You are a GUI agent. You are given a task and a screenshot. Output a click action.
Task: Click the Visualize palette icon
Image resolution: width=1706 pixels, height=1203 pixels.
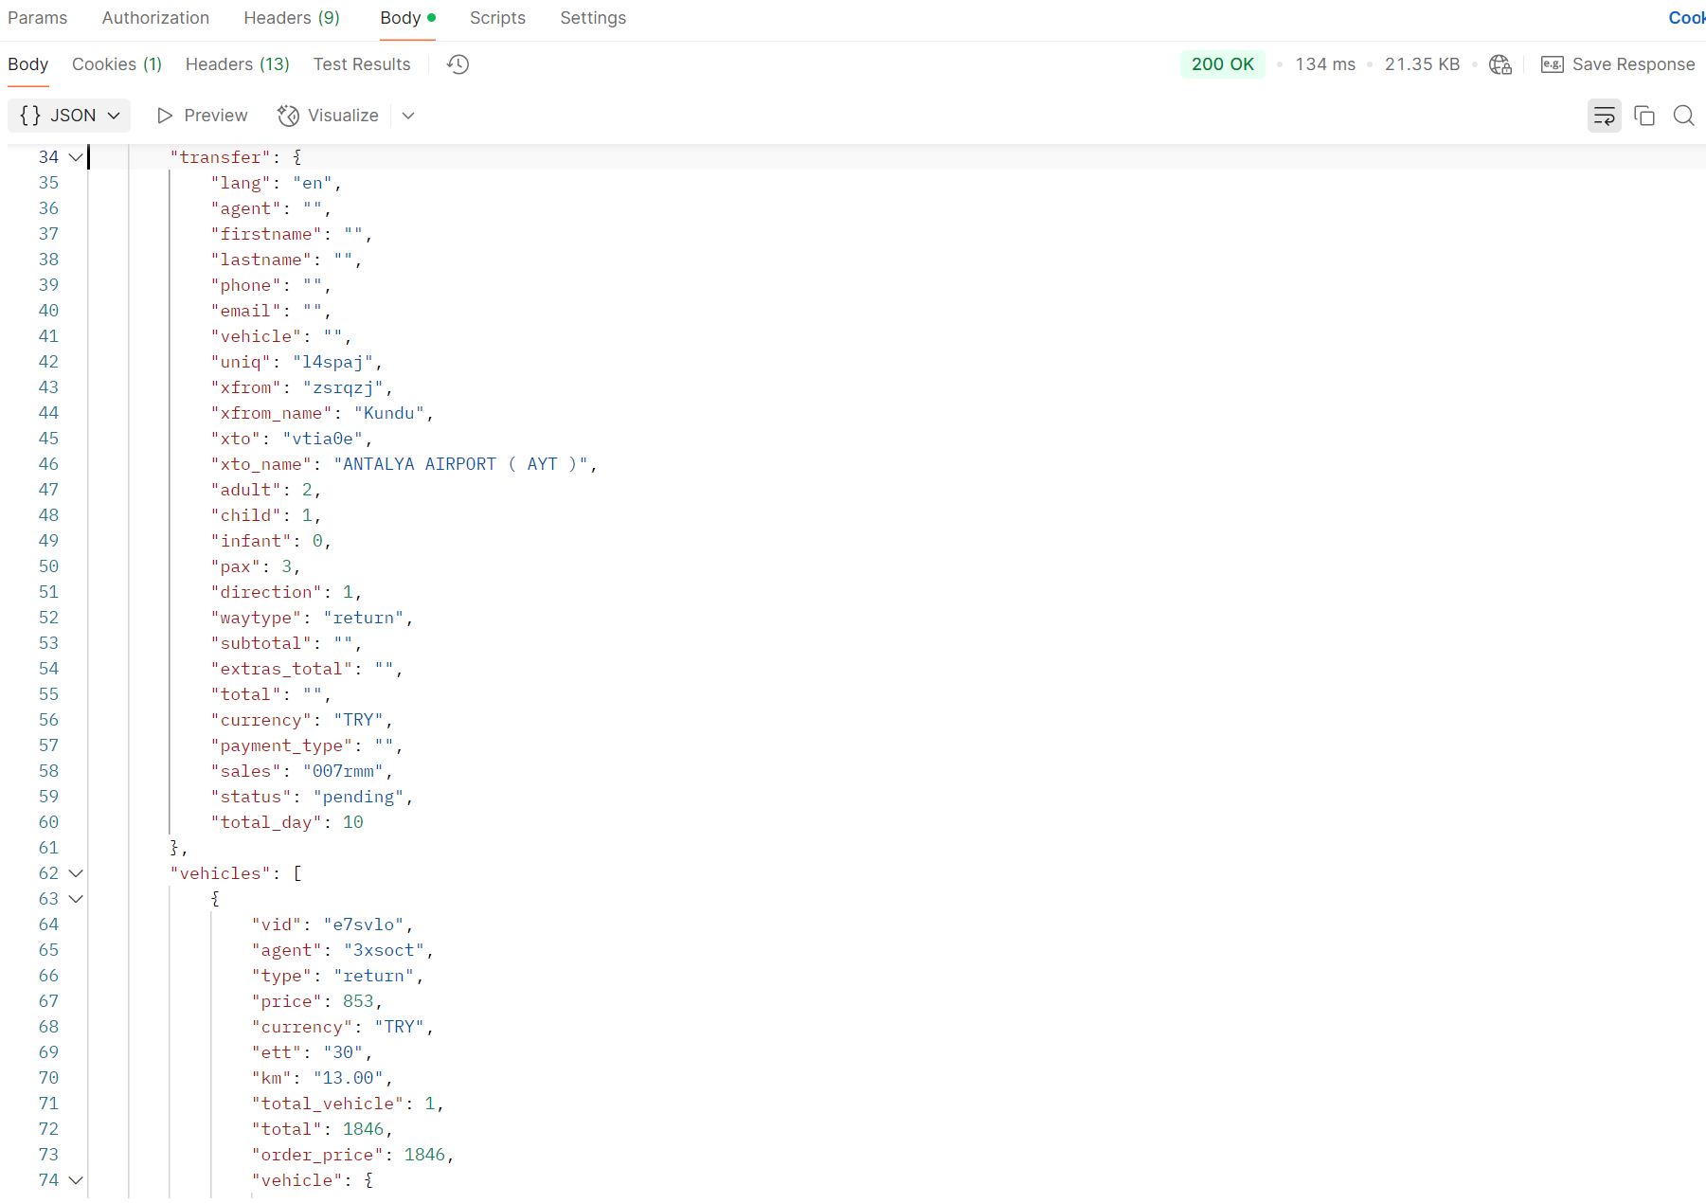(x=288, y=116)
